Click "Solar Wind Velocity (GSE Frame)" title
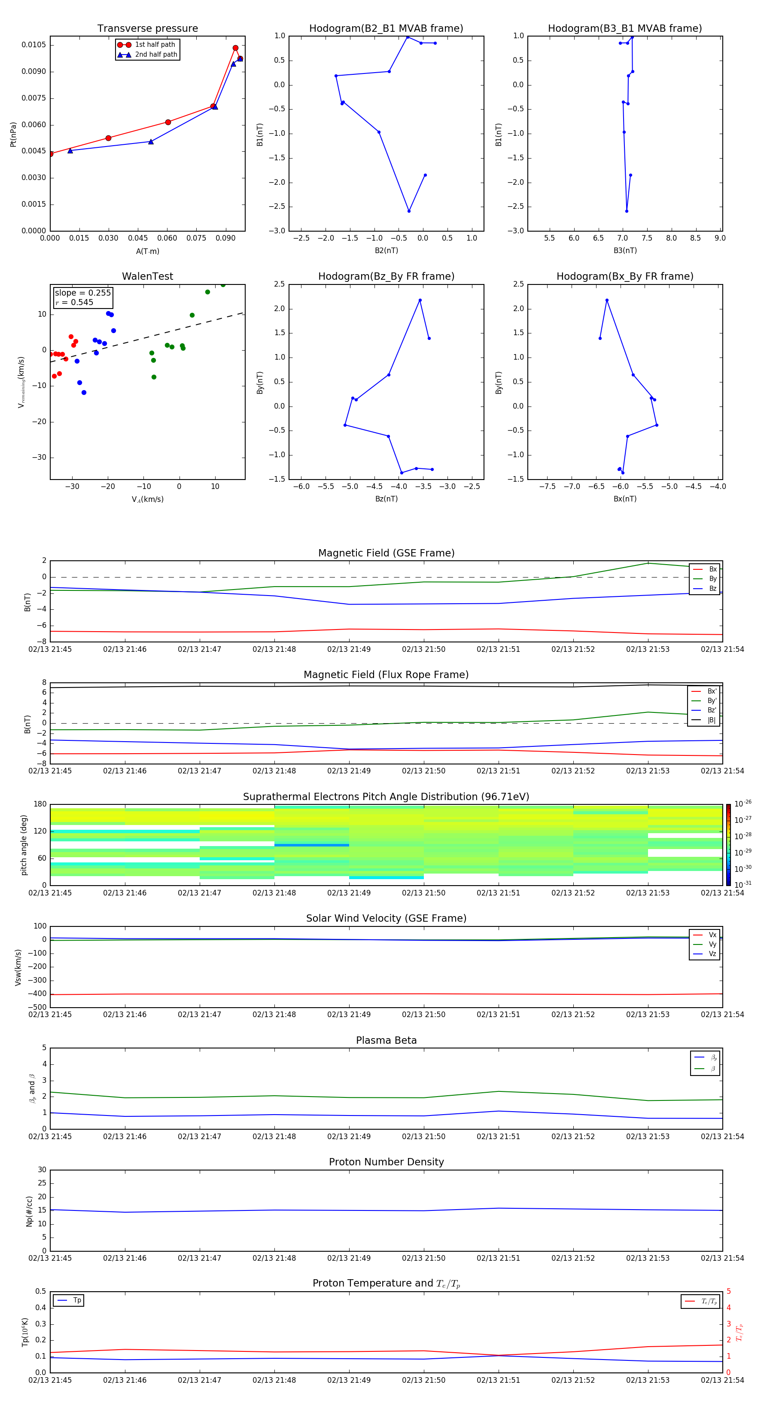This screenshot has width=773, height=1418. 386,919
